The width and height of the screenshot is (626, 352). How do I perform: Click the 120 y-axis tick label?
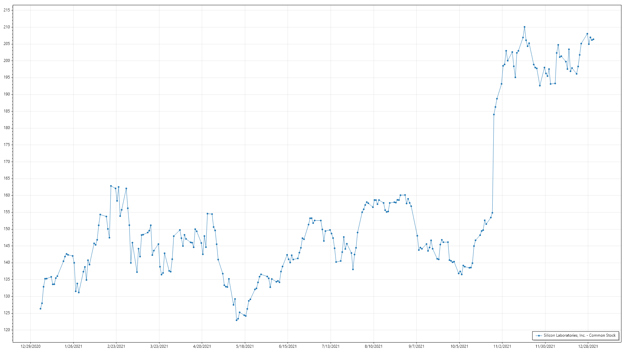coord(7,330)
